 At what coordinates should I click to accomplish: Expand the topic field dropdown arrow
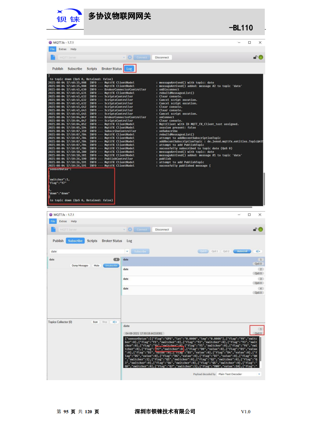[127, 251]
